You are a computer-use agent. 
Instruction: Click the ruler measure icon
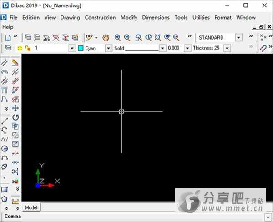point(15,201)
